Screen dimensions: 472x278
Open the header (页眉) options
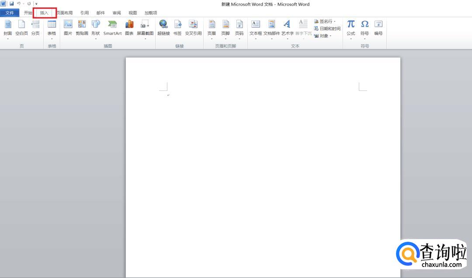[x=212, y=30]
